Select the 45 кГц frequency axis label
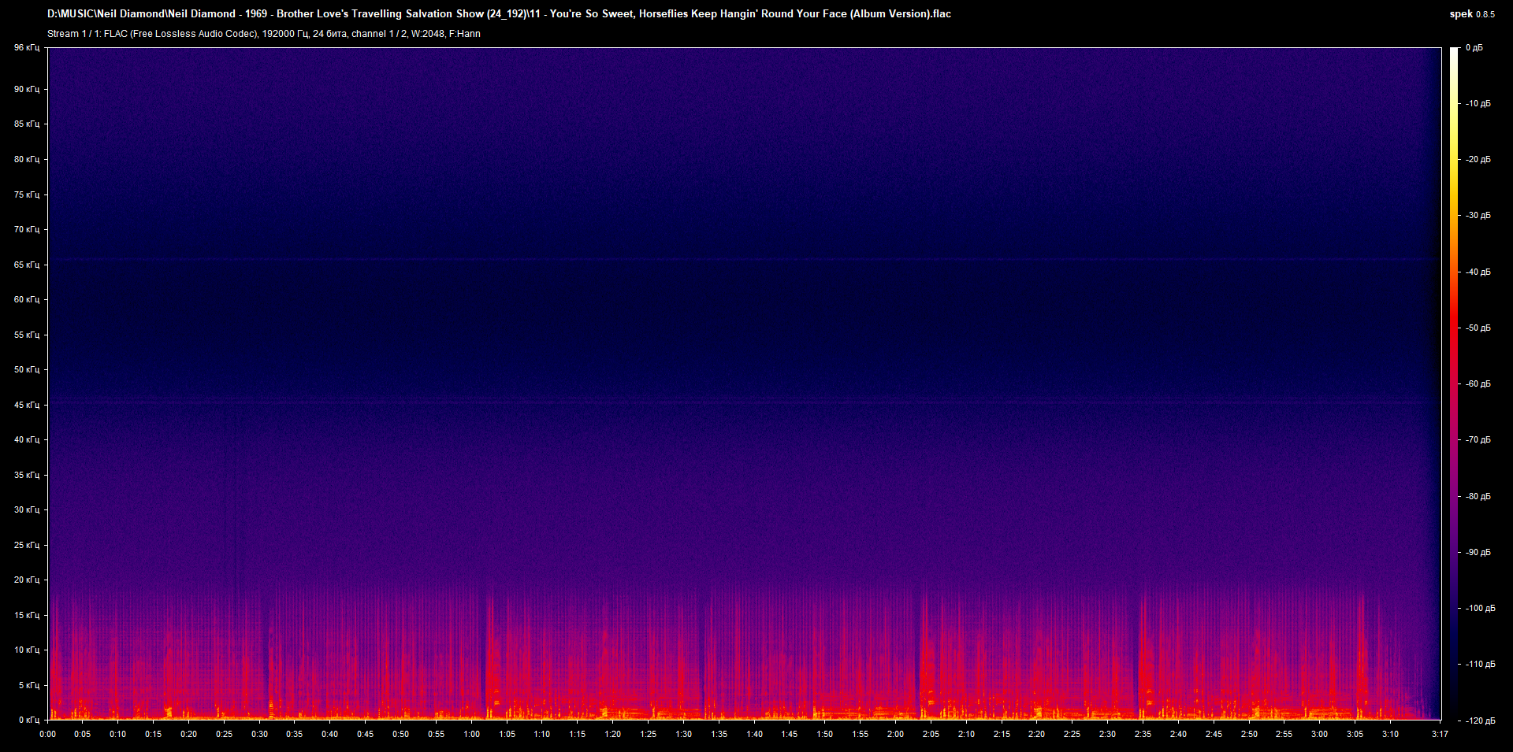The width and height of the screenshot is (1513, 752). (x=28, y=404)
